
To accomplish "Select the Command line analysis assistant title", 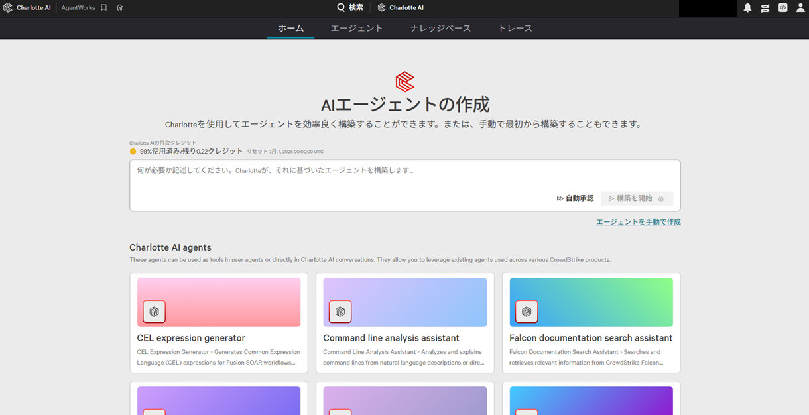I will [x=391, y=338].
